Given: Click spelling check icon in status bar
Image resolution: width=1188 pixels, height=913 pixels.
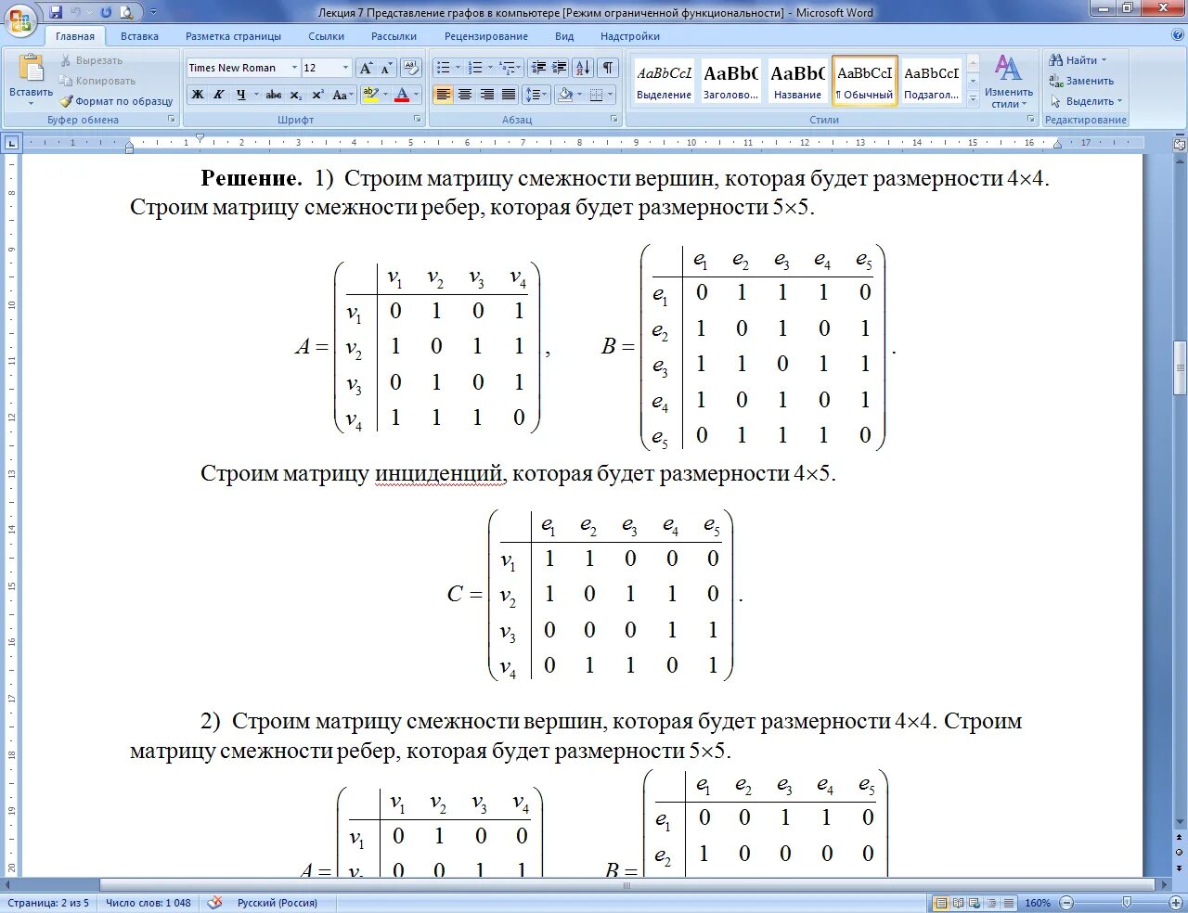Looking at the screenshot, I should click(x=214, y=903).
